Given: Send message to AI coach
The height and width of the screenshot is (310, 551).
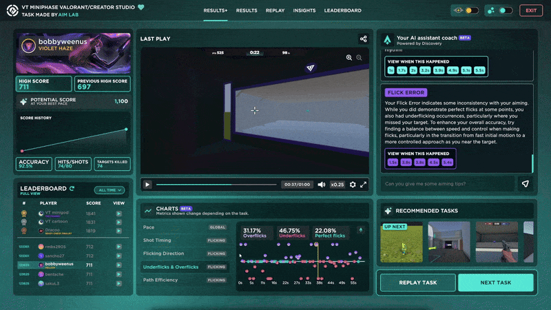Looking at the screenshot, I should point(525,184).
